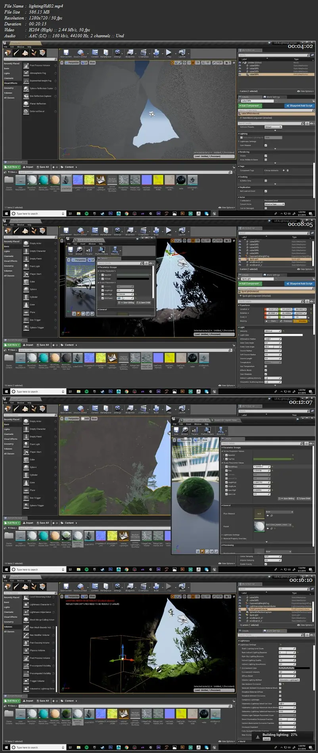Image resolution: width=318 pixels, height=753 pixels.
Task: Select Lights category in the 00:16:10 Modes panel
Action: [x=7, y=607]
